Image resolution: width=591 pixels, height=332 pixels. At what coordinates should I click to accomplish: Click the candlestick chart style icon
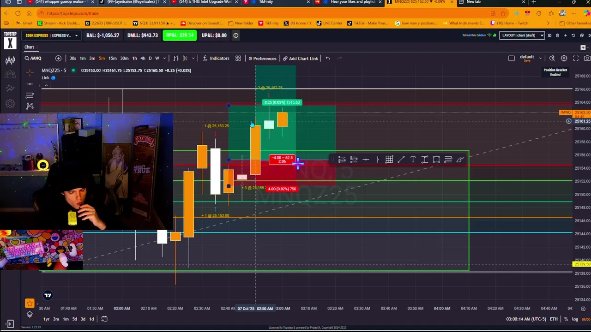click(x=185, y=58)
